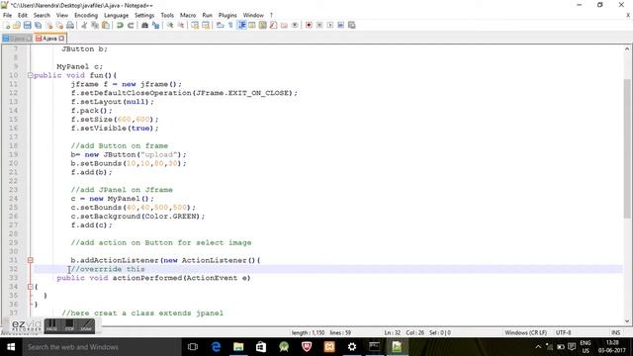This screenshot has height=356, width=633.
Task: Open the Edit menu
Action: pyautogui.click(x=23, y=15)
